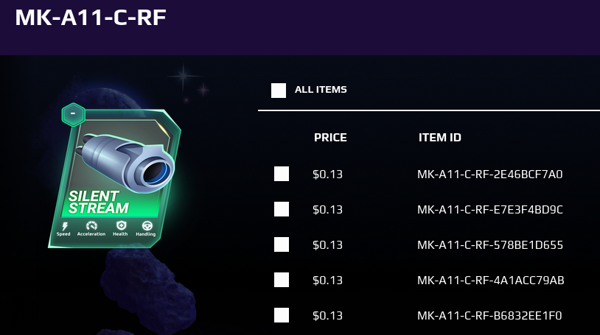Mark the checkbox for item B6832EE1F0
The image size is (600, 335).
click(282, 315)
